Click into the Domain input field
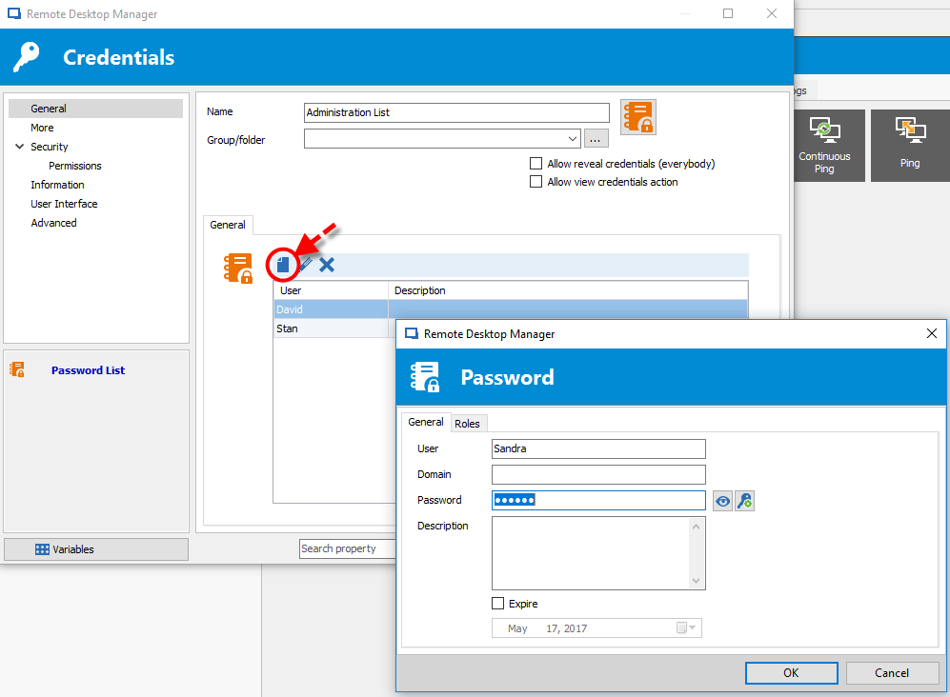The image size is (950, 697). (598, 474)
